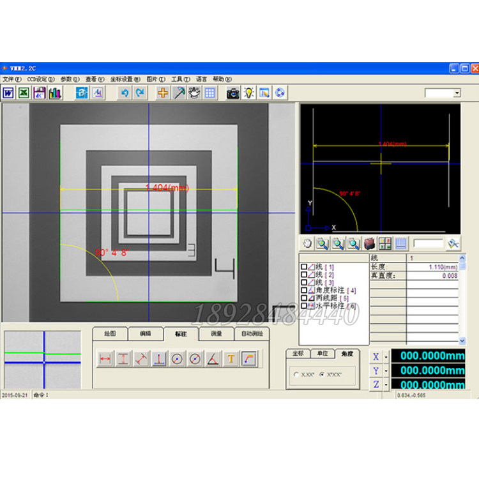Image resolution: width=479 pixels, height=479 pixels.
Task: Select the X°X'X" angle format radio
Action: coord(322,374)
